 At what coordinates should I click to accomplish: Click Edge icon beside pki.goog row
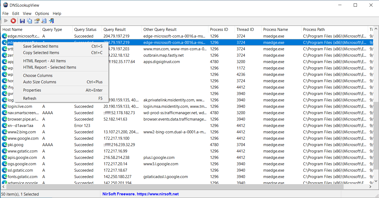5,145
